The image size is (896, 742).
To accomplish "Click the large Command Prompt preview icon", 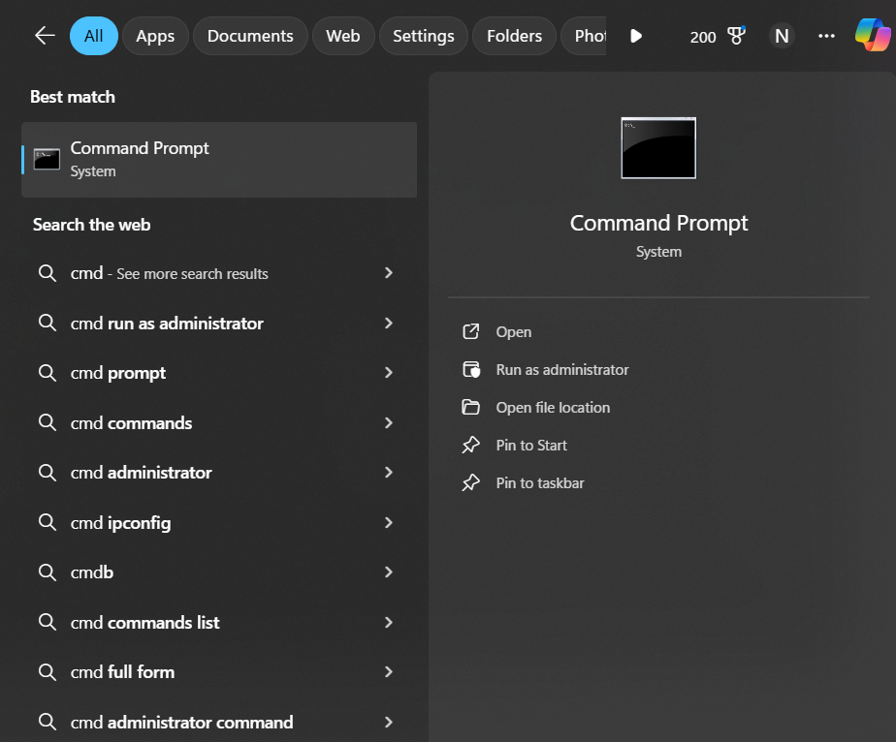I will pos(658,148).
